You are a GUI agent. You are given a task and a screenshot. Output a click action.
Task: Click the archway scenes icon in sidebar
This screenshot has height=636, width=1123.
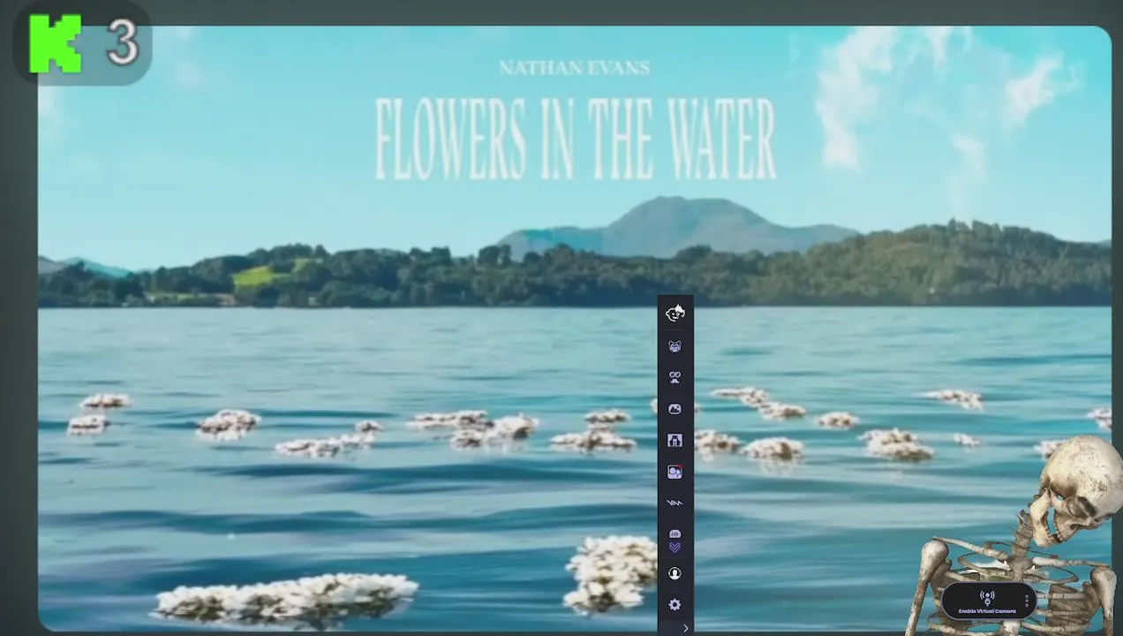tap(675, 440)
